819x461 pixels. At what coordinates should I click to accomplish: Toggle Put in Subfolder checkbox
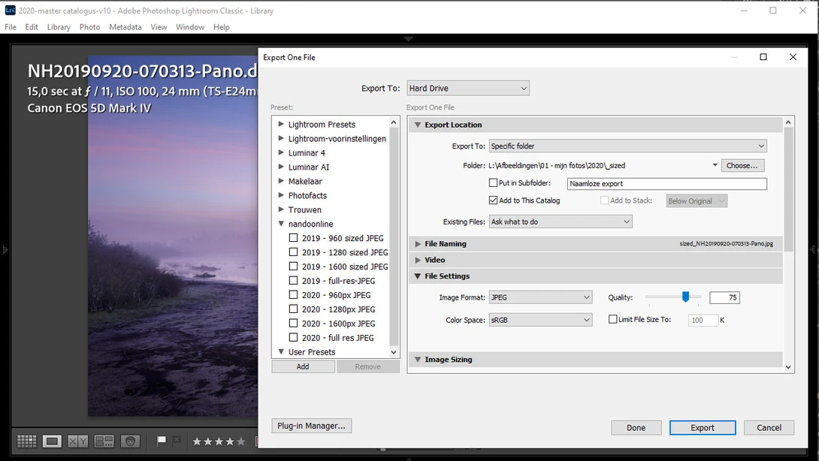493,182
